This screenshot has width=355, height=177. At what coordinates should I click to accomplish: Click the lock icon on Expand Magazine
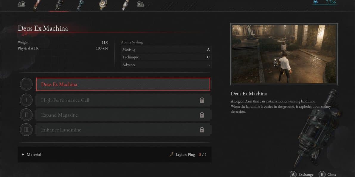click(x=202, y=115)
